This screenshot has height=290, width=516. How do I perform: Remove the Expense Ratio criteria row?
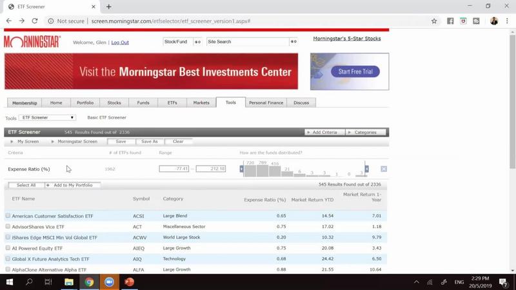384,169
